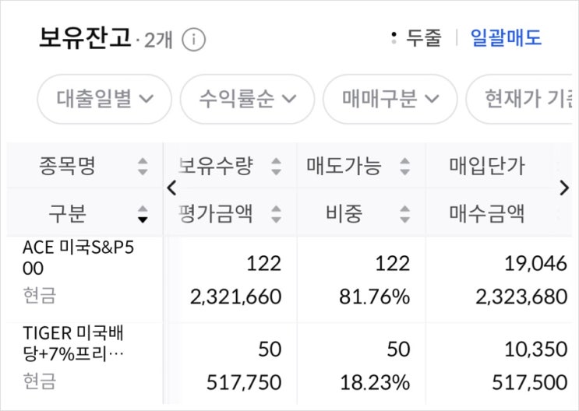Click the 2,321,660 평가금액 value
Image resolution: width=579 pixels, height=411 pixels.
pyautogui.click(x=235, y=297)
